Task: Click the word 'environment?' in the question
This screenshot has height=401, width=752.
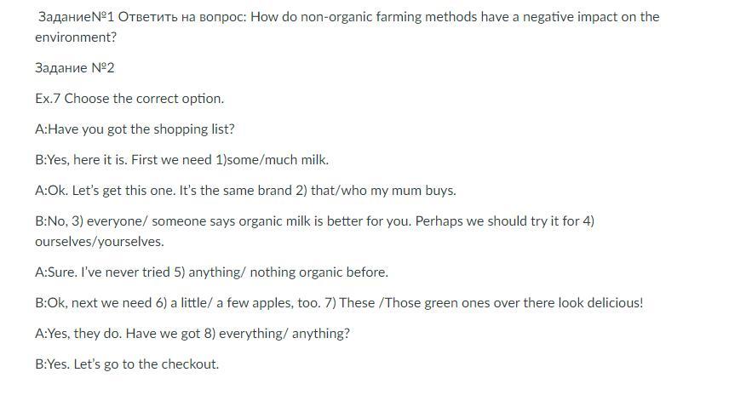Action: [76, 37]
